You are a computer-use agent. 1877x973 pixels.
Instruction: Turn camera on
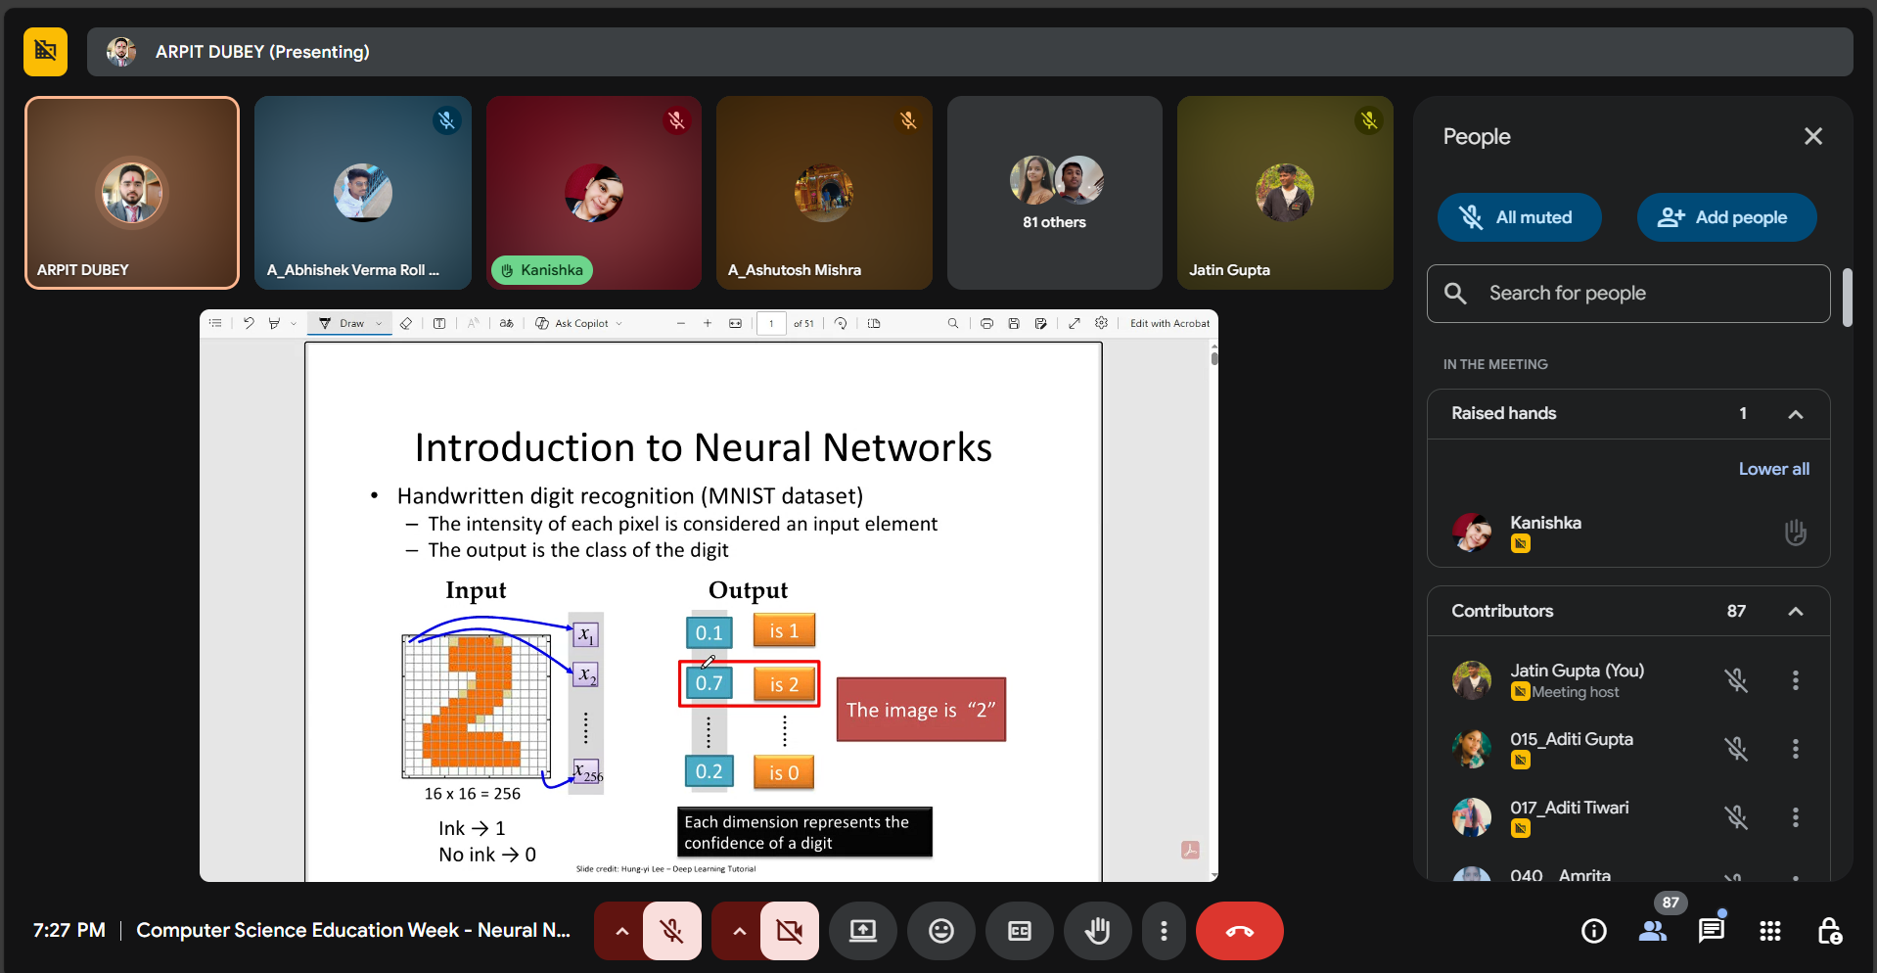(790, 931)
